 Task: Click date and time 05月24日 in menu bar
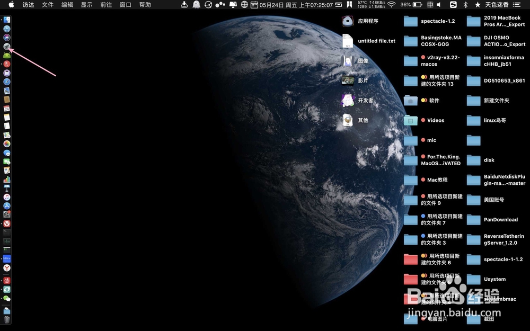coord(296,5)
